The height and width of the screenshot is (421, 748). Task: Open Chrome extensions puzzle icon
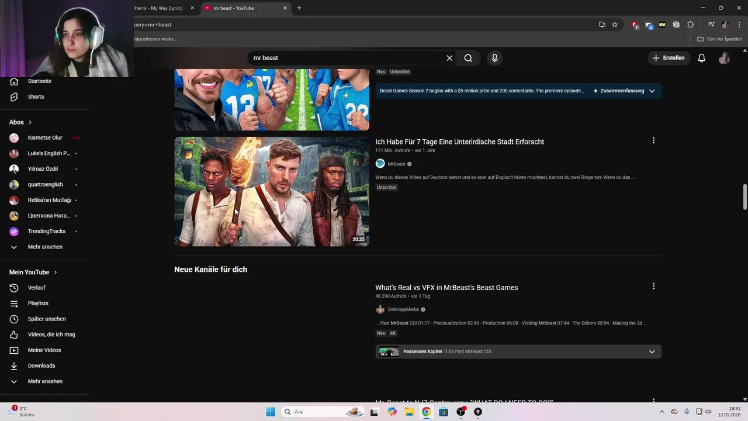coord(690,25)
